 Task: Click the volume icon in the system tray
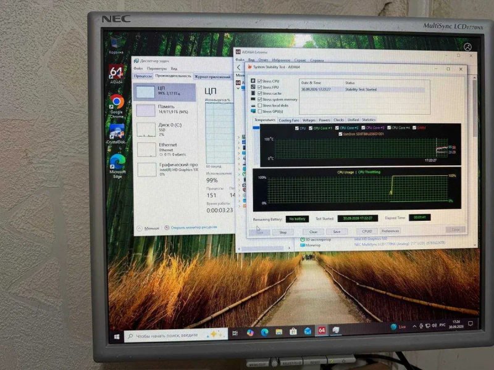click(x=435, y=326)
